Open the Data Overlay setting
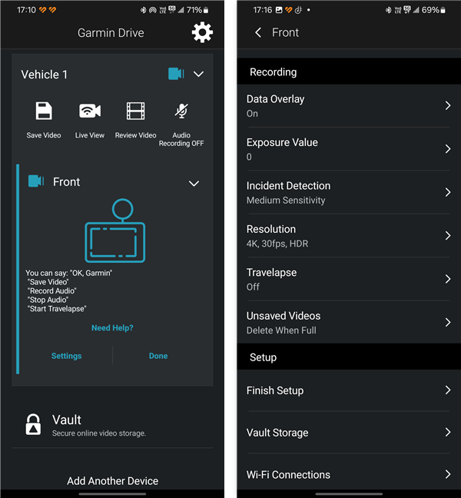Viewport: 461px width, 498px height. 349,106
